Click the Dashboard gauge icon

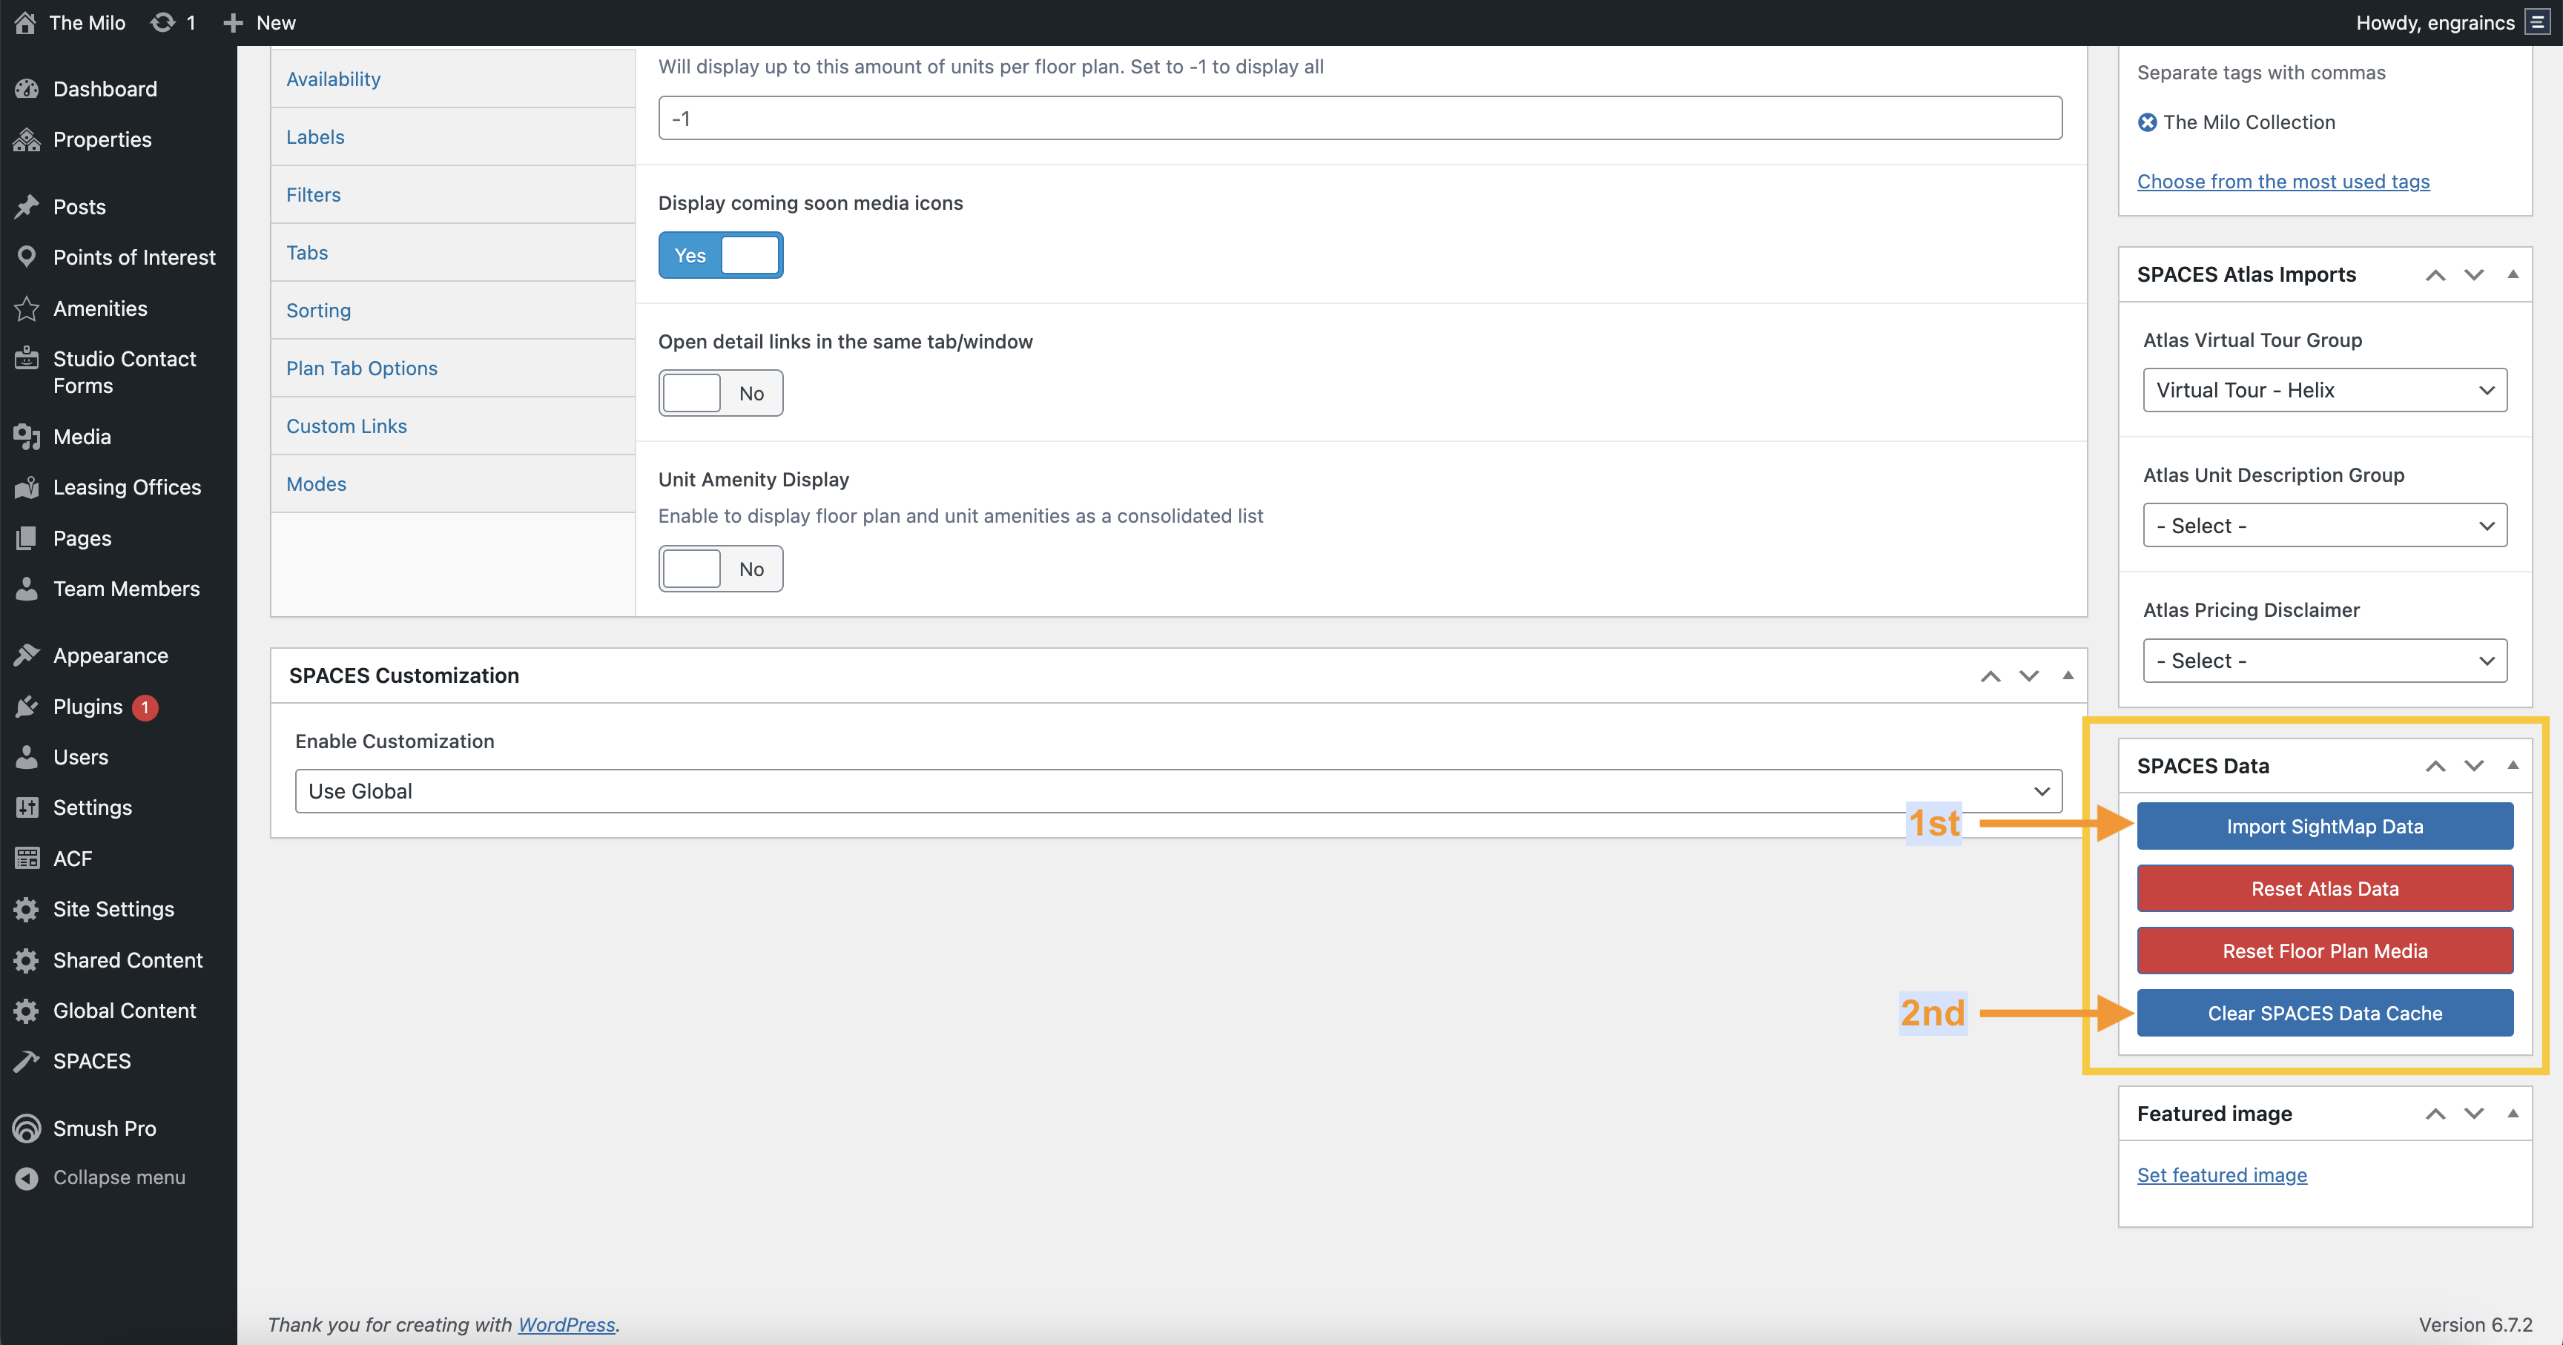(x=27, y=88)
